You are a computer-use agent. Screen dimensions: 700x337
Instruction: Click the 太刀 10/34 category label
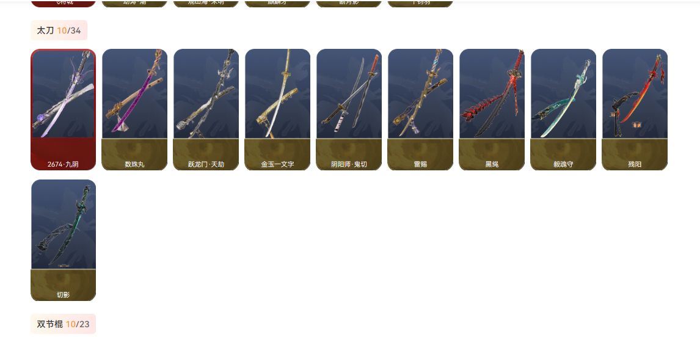pos(59,31)
